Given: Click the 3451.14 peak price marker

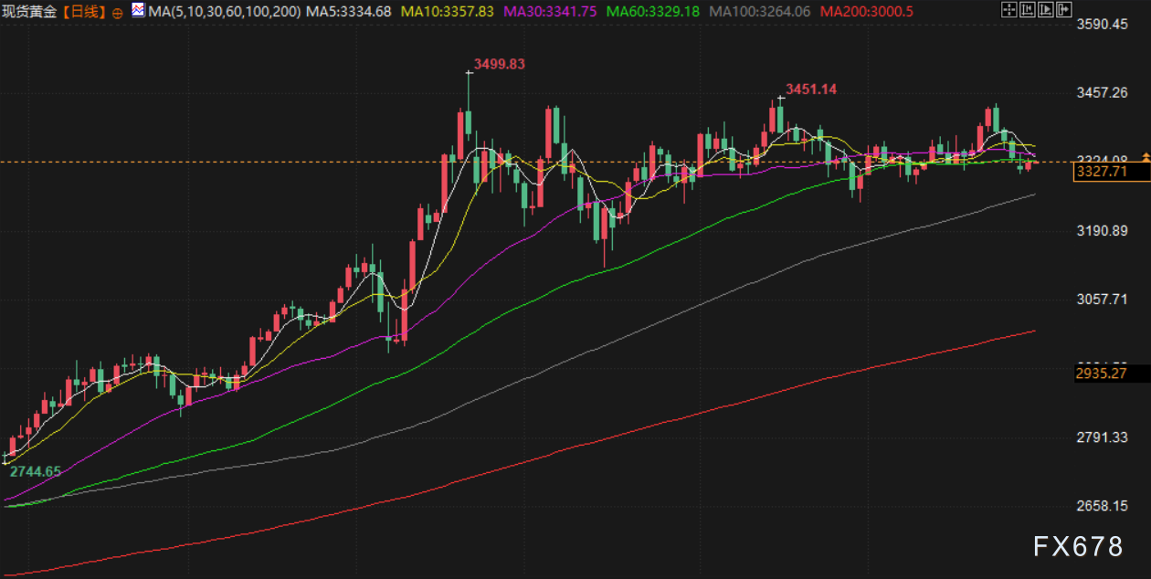Looking at the screenshot, I should coord(811,89).
